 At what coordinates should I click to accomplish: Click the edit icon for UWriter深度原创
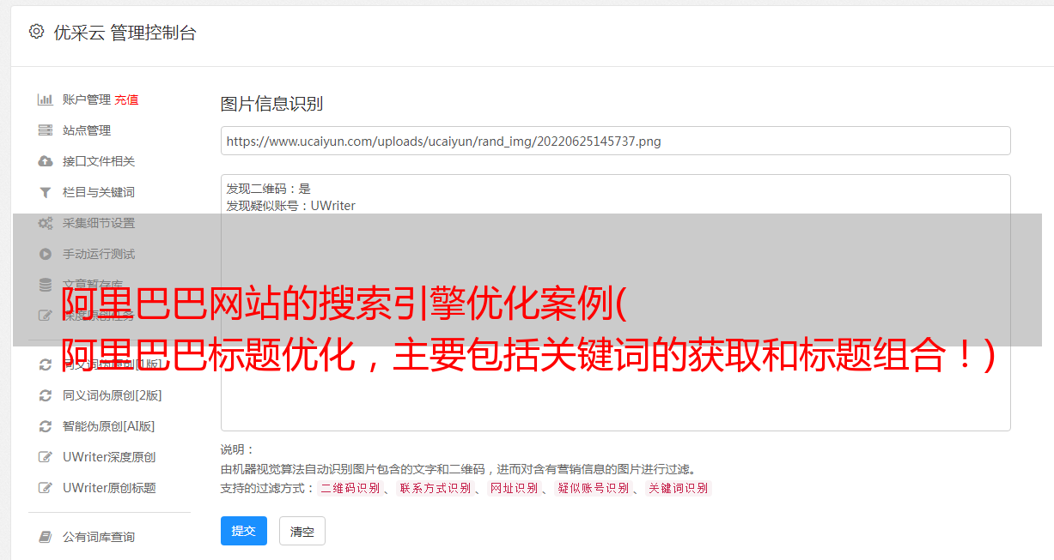[46, 457]
